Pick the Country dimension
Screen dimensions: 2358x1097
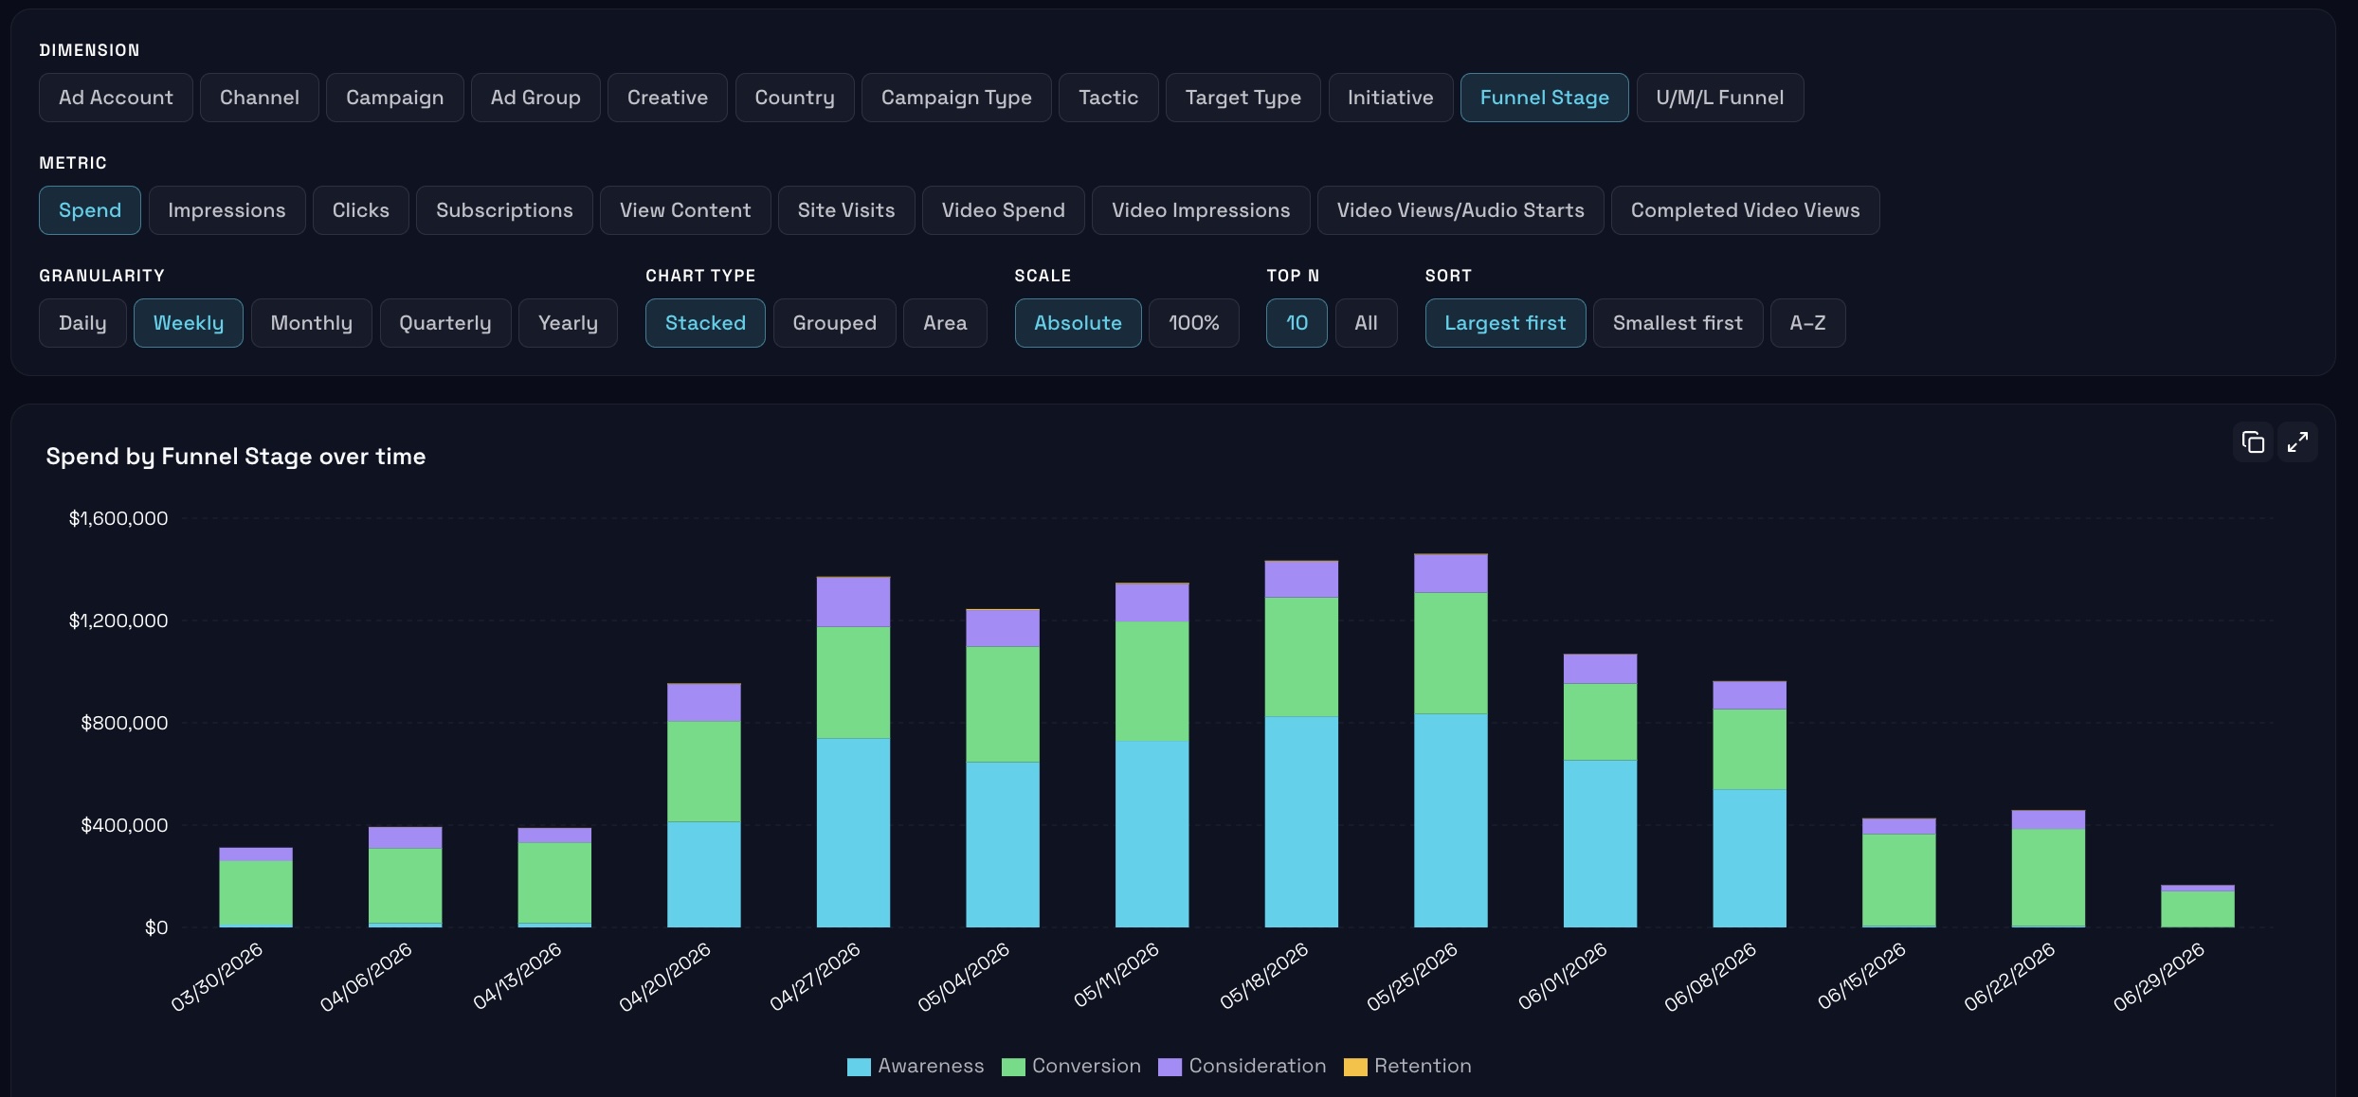(794, 98)
